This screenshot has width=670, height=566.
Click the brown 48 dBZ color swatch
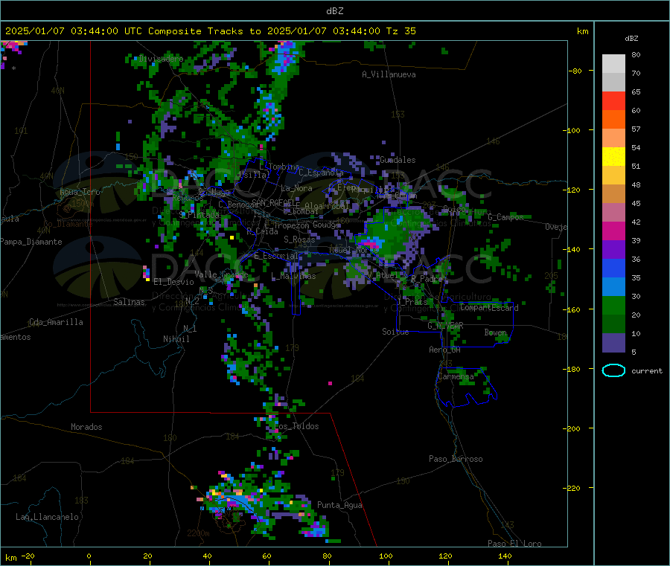pos(613,193)
